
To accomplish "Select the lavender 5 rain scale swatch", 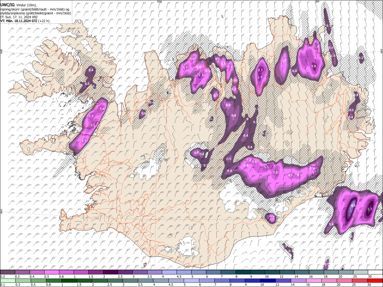I will (x=192, y=280).
